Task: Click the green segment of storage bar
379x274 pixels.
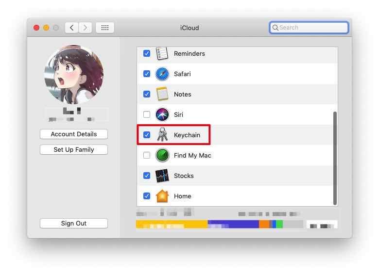Action: (x=279, y=224)
